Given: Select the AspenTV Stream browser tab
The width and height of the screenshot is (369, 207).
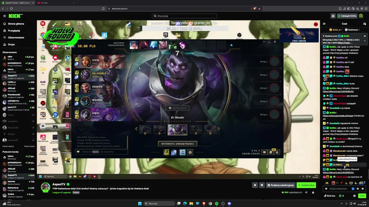Looking at the screenshot, I should [18, 3].
